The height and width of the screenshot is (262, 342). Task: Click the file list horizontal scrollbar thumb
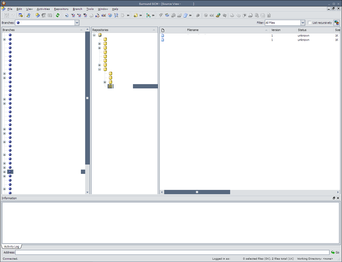pos(197,192)
